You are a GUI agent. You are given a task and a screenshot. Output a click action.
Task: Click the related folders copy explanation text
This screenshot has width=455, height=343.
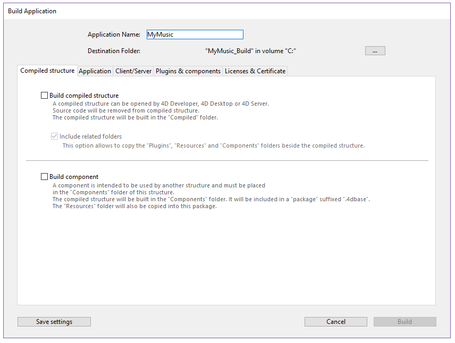click(x=213, y=145)
